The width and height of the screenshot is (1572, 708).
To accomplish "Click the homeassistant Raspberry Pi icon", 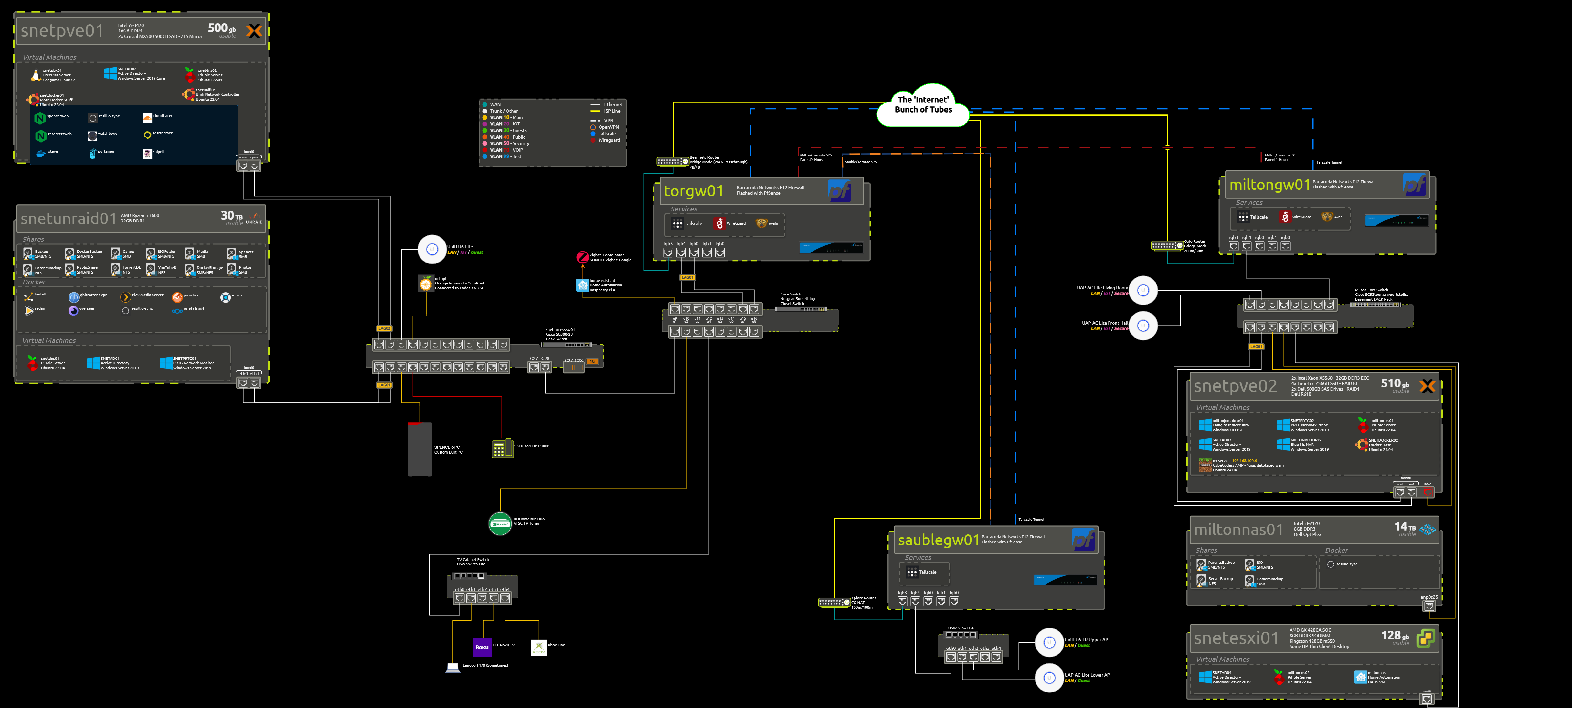I will 582,285.
